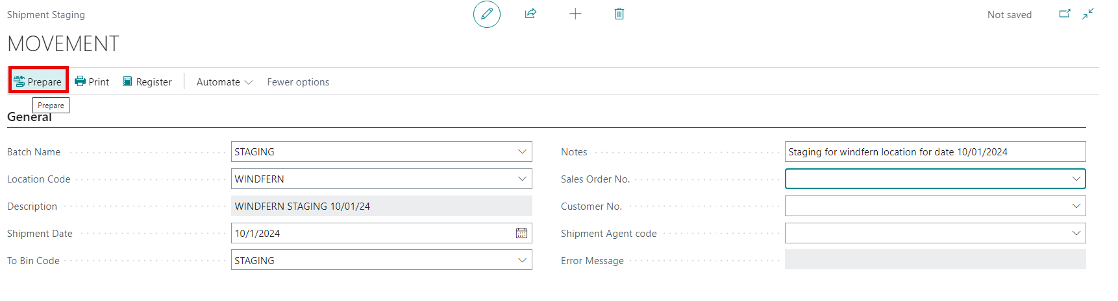Open page in new window icon

coord(1065,14)
